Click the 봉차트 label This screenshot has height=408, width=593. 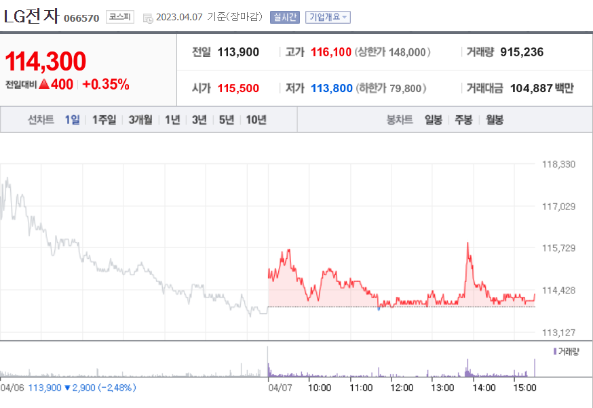400,120
